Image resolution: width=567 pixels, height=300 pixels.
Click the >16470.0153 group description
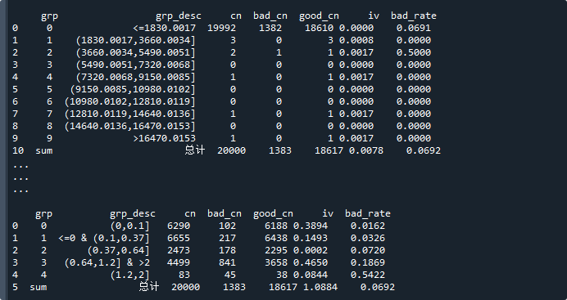tap(165, 138)
